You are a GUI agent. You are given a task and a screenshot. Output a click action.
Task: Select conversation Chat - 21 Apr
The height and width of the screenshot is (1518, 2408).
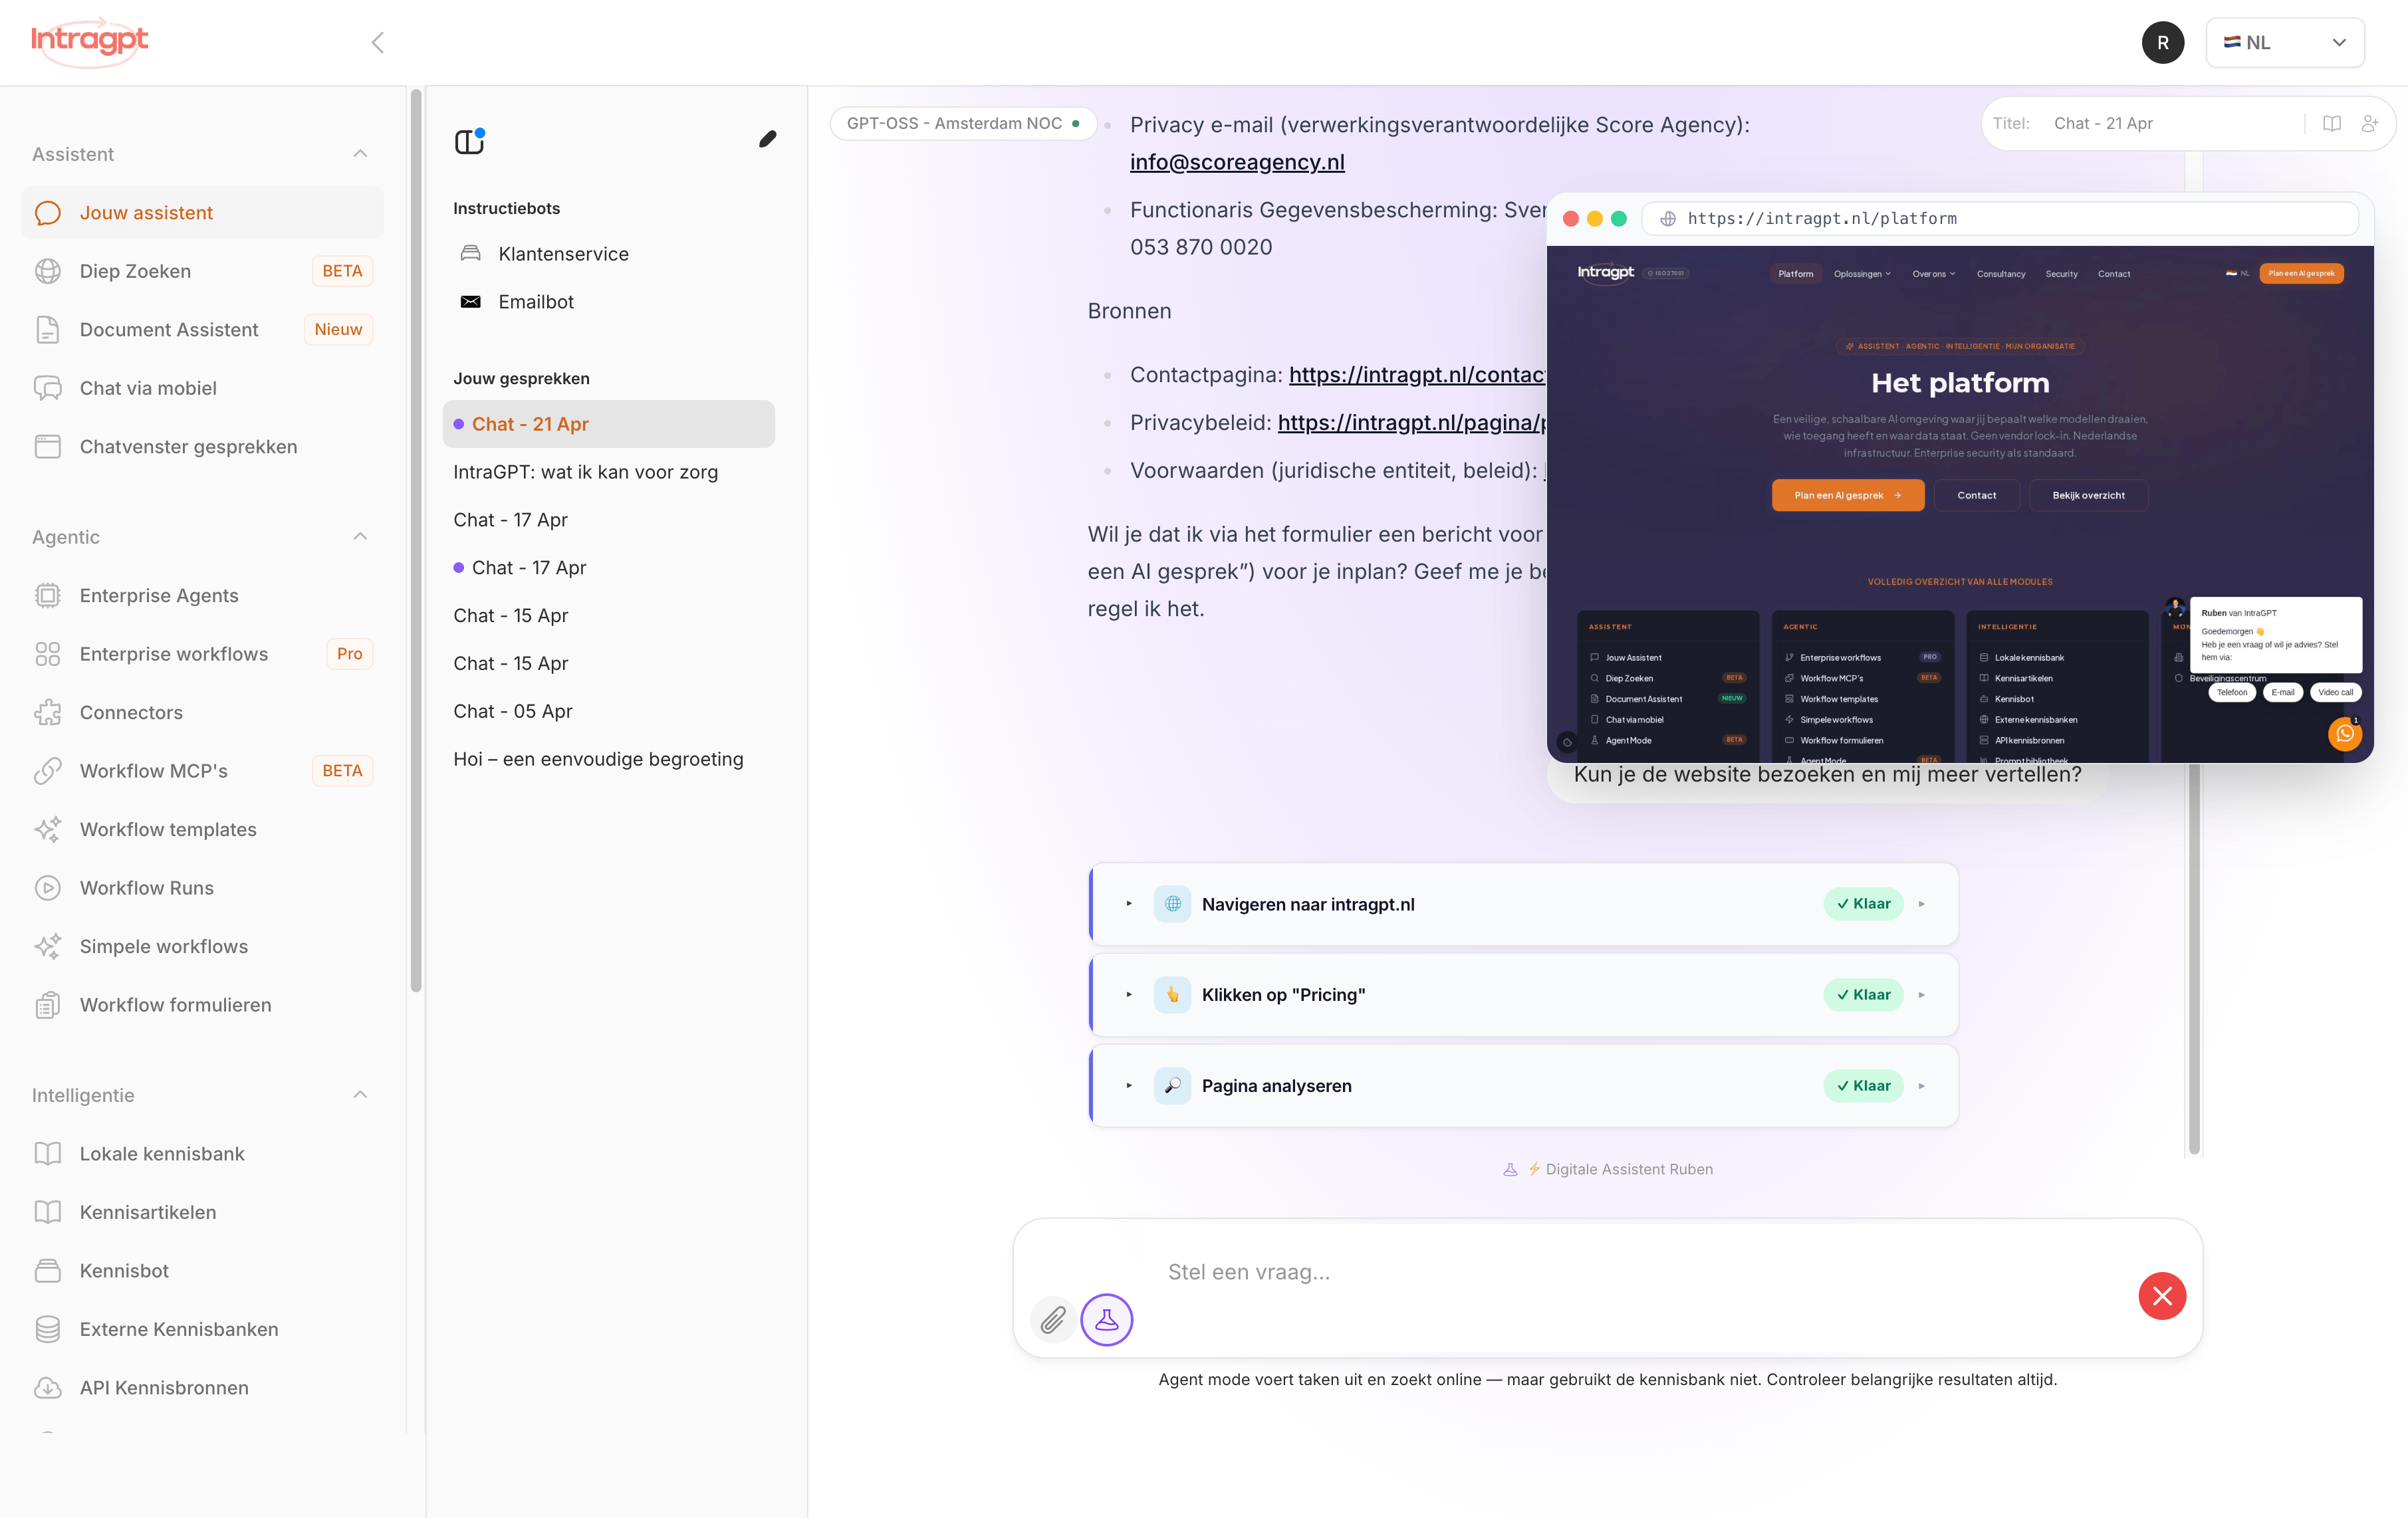[x=609, y=424]
